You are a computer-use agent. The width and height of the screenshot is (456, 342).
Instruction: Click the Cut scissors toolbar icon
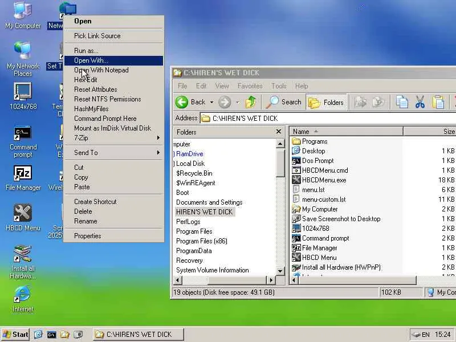coord(420,102)
